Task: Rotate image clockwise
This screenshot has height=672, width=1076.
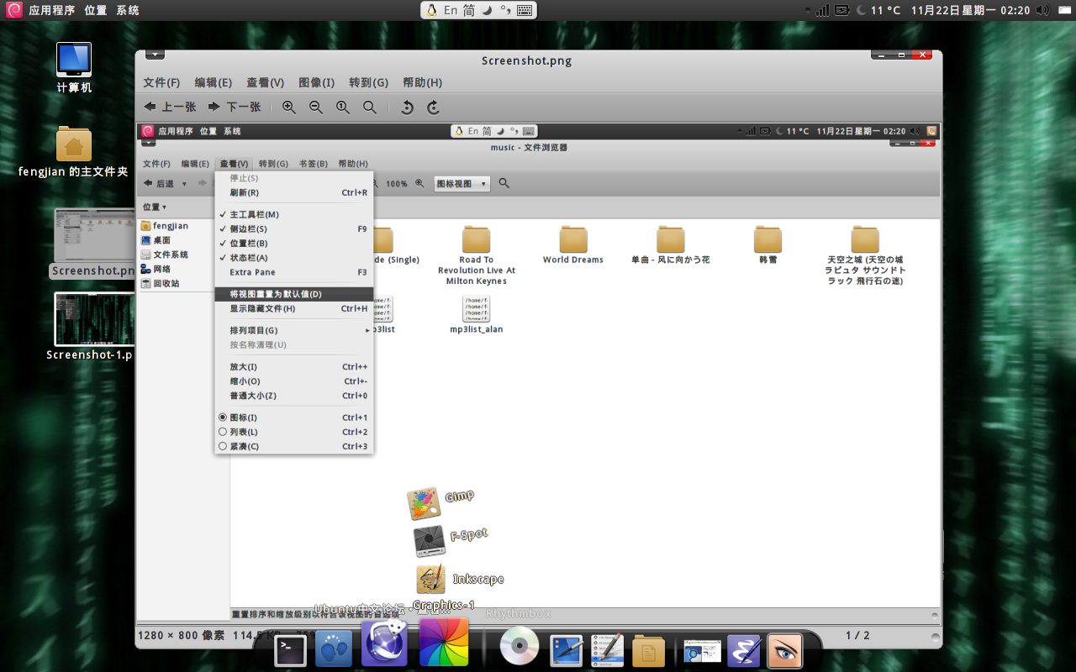Action: click(434, 108)
